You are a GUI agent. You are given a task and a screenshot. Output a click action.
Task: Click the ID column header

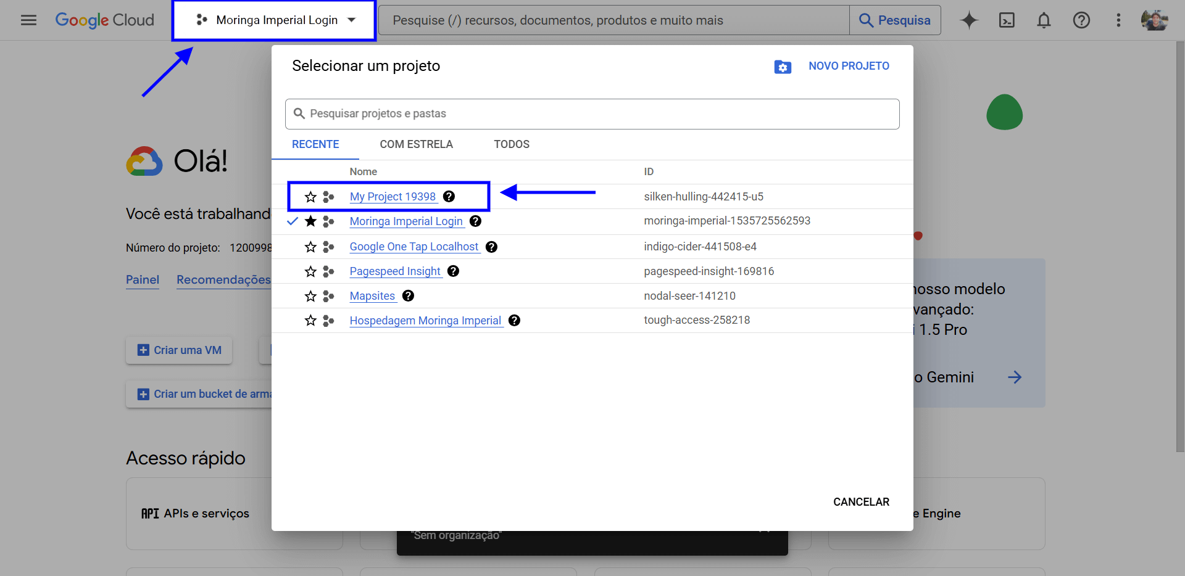649,171
